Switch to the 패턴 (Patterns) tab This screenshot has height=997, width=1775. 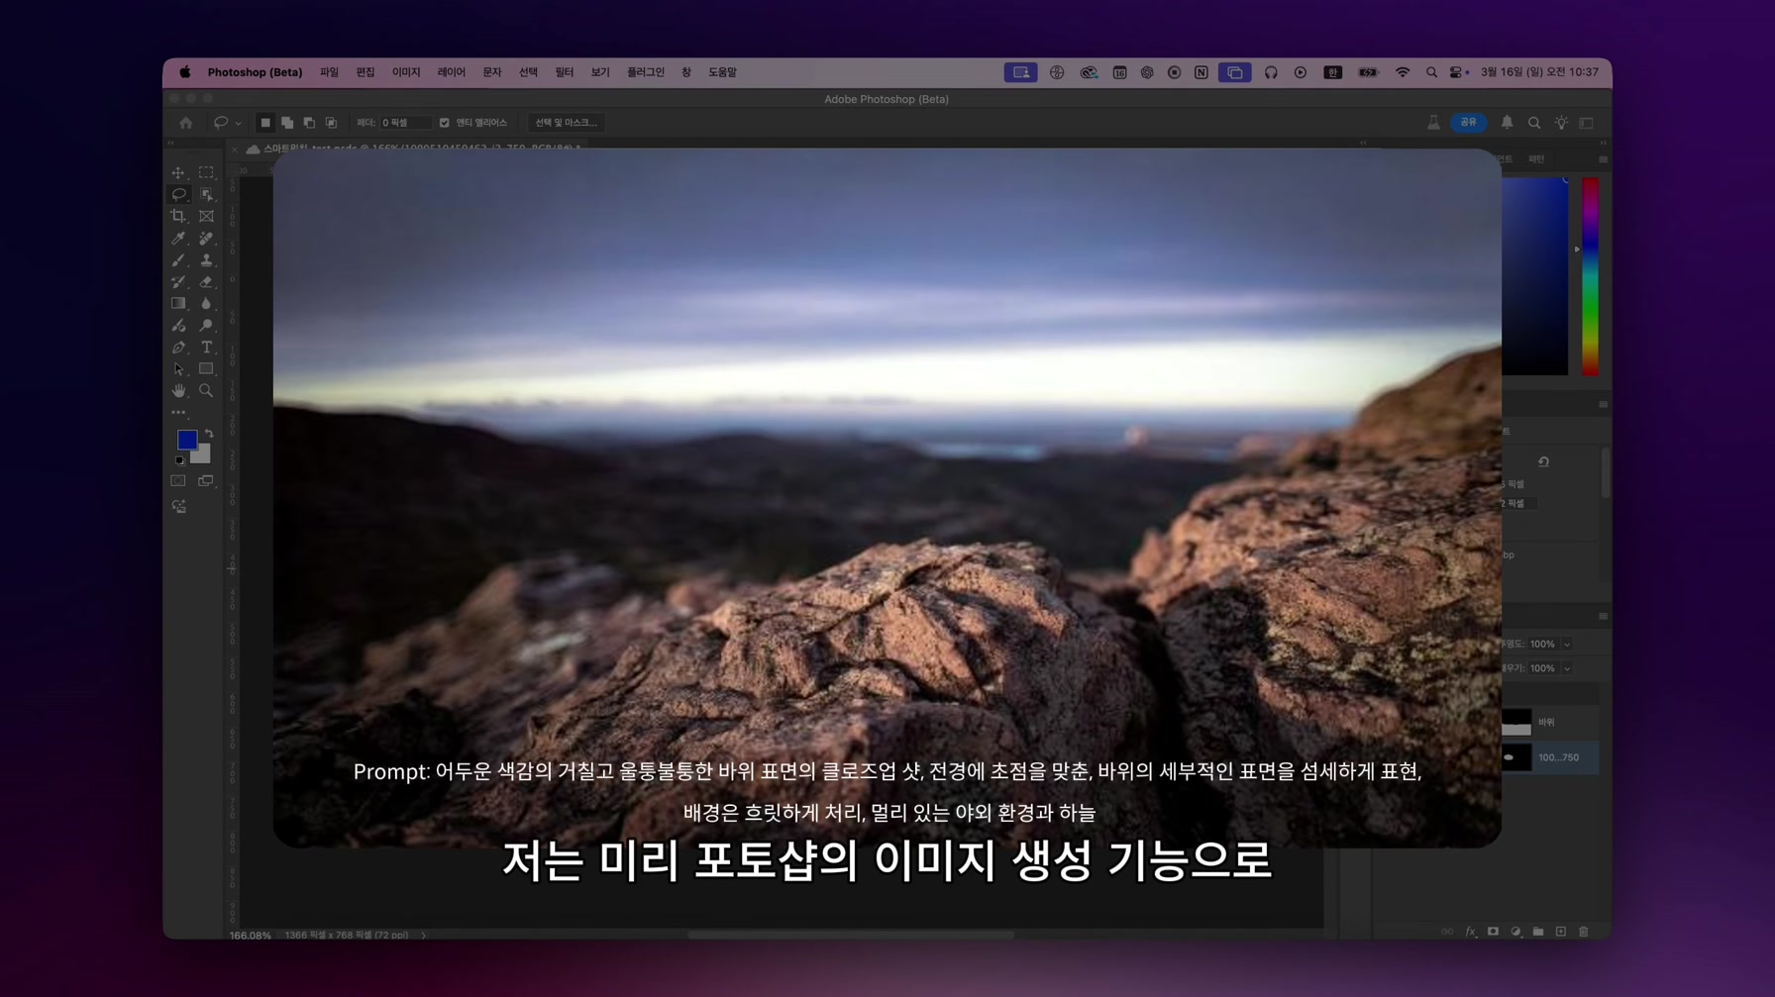[1536, 159]
